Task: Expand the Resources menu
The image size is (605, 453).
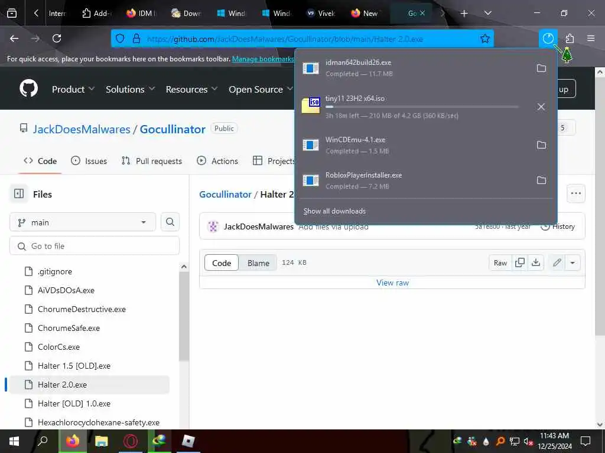Action: coord(191,90)
